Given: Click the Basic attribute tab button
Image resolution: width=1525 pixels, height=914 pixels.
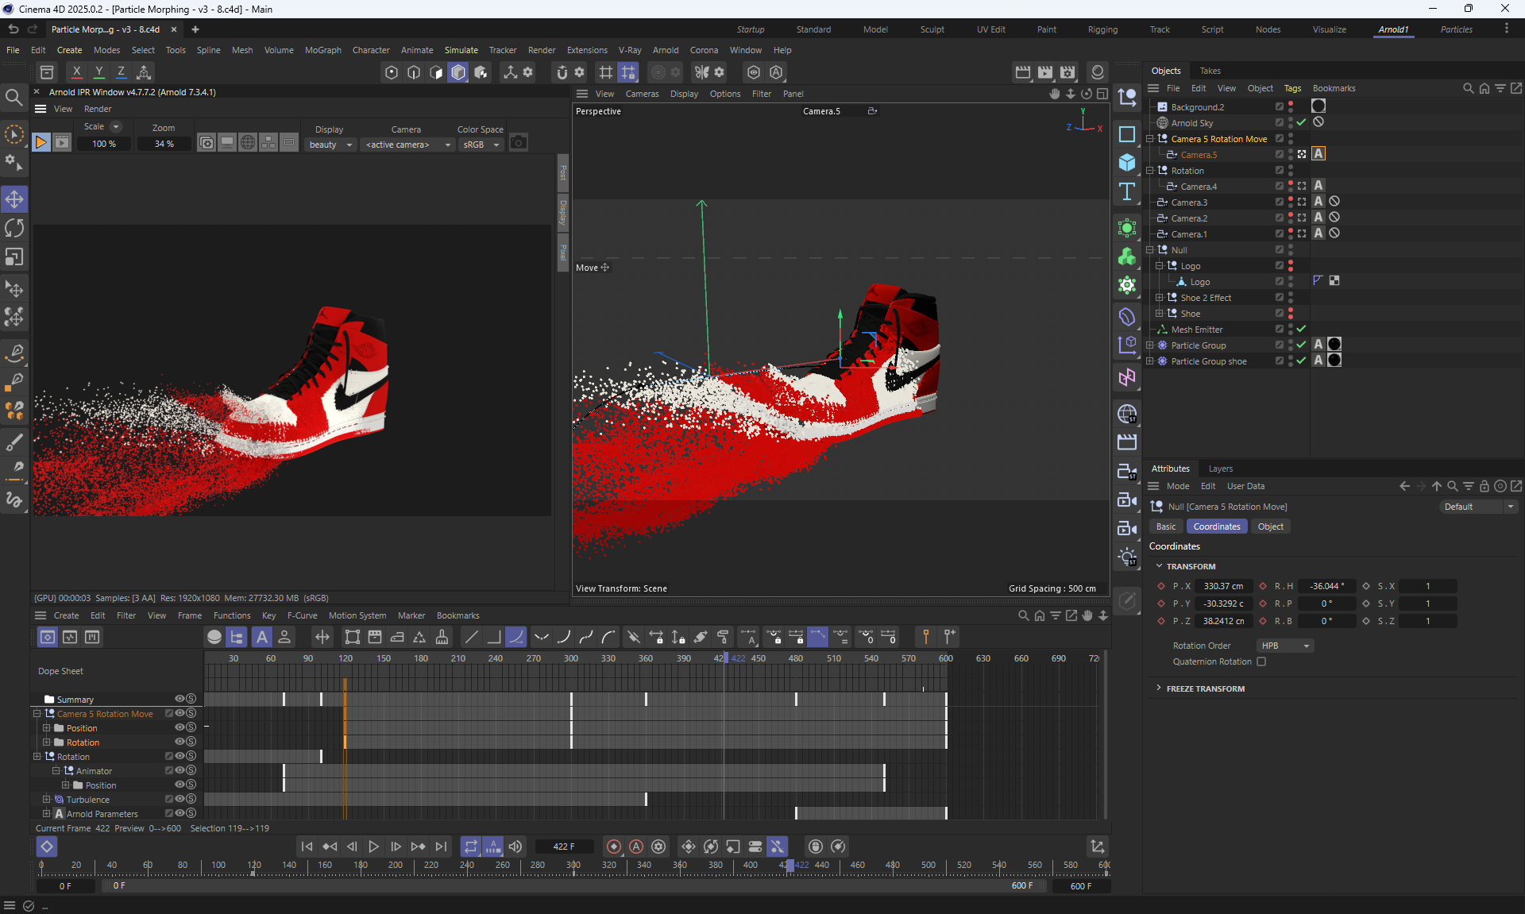Looking at the screenshot, I should point(1166,526).
